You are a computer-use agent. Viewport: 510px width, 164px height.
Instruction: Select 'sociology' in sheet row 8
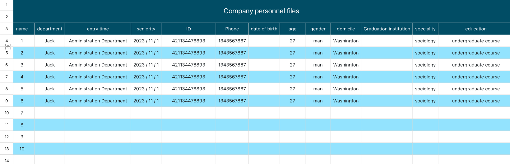pos(425,89)
